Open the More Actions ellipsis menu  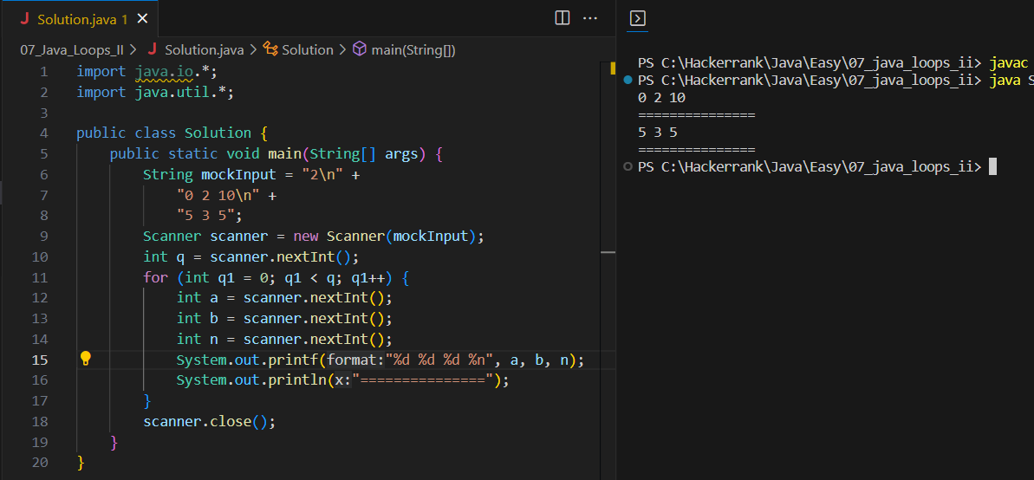pos(590,18)
